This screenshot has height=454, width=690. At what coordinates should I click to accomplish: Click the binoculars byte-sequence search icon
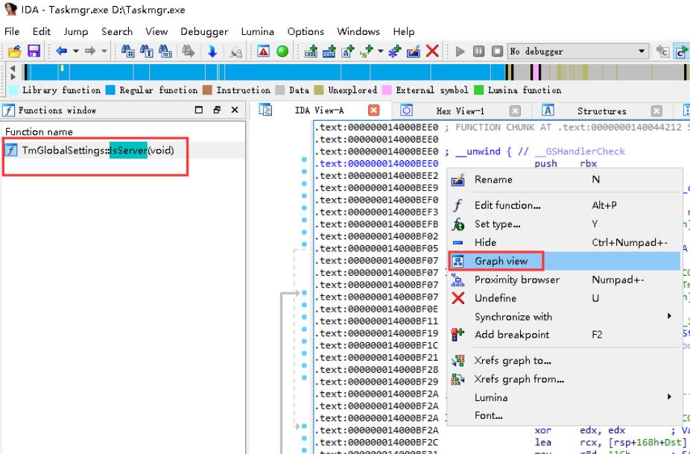pyautogui.click(x=165, y=51)
